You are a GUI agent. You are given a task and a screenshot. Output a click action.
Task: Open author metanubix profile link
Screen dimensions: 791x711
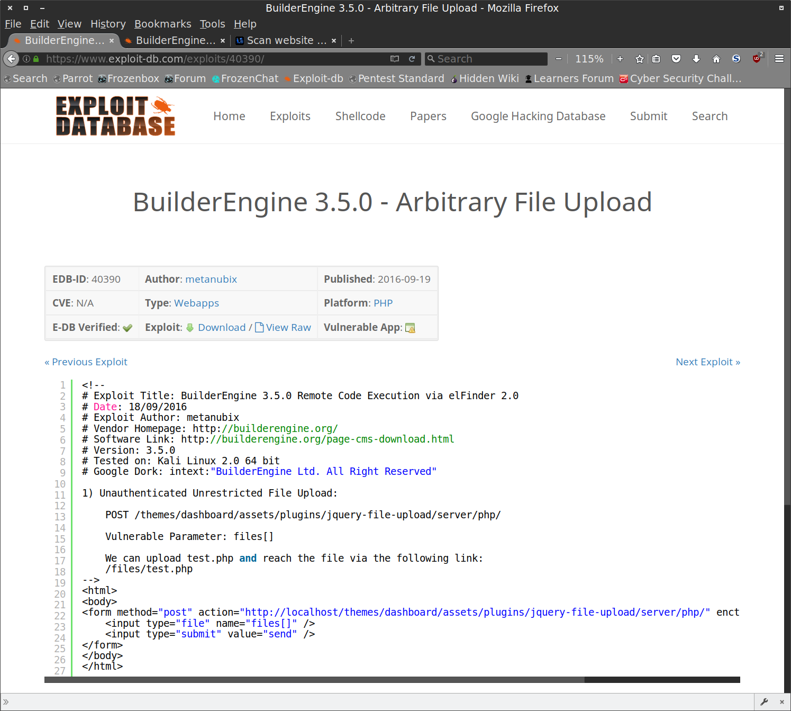[211, 279]
